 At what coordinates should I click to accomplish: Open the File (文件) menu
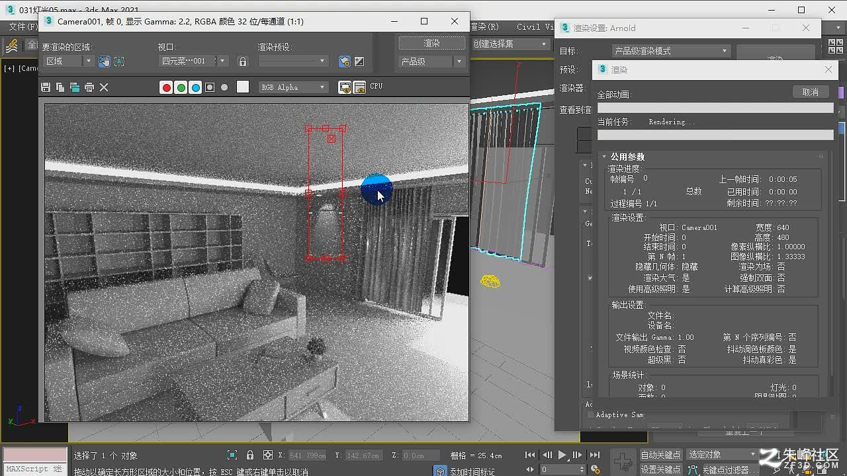22,27
